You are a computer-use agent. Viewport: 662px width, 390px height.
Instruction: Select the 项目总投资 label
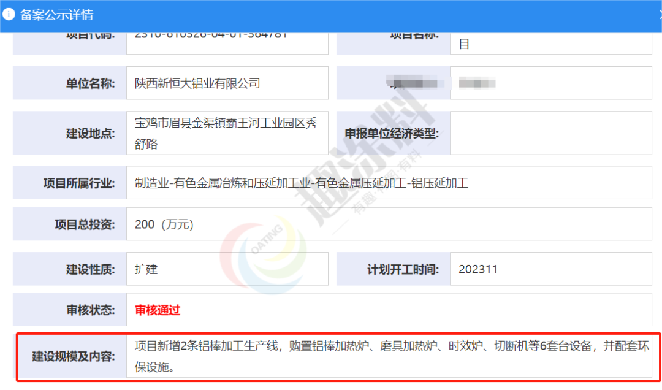85,224
